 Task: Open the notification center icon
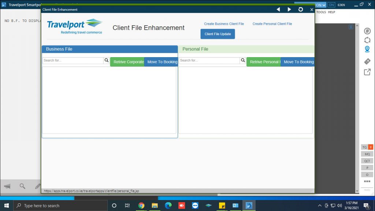(x=366, y=206)
